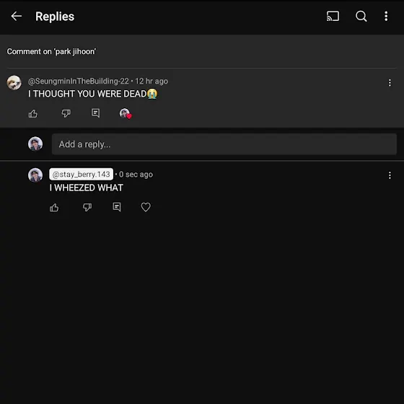Open options menu for SeungminInTheBuilding-22's comment
Viewport: 404px width, 404px height.
coord(390,83)
